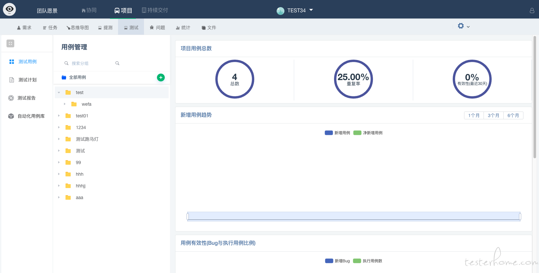Go to 团队愿景 menu

click(47, 11)
